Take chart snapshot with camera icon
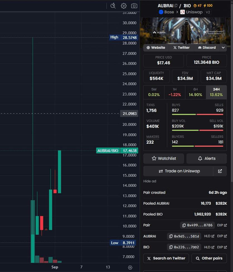Image resolution: width=233 pixels, height=272 pixels. point(134,6)
